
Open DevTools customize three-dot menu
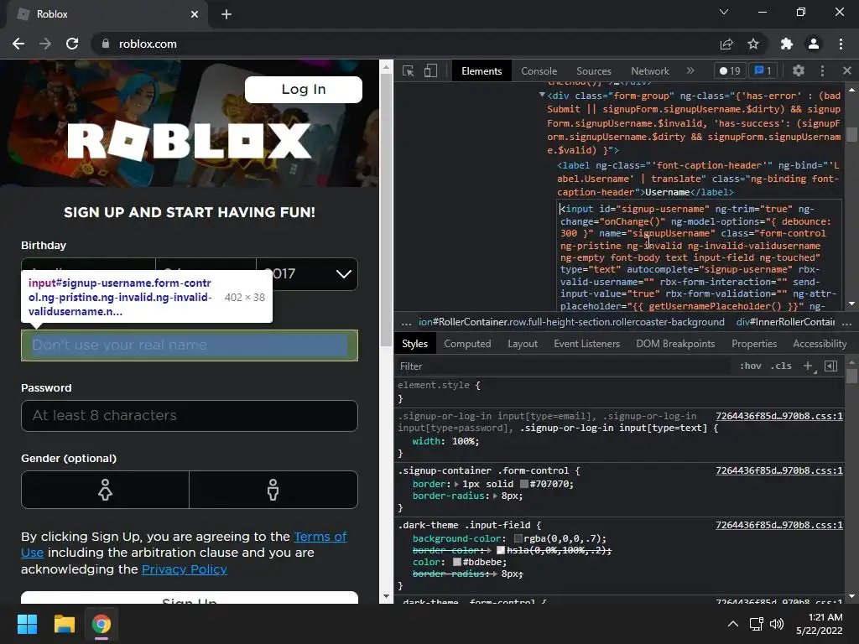click(x=822, y=70)
